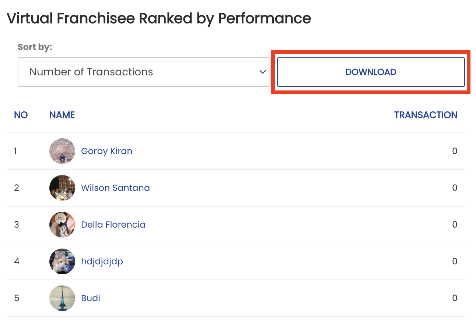
Task: Click the NAME column header
Action: click(62, 115)
